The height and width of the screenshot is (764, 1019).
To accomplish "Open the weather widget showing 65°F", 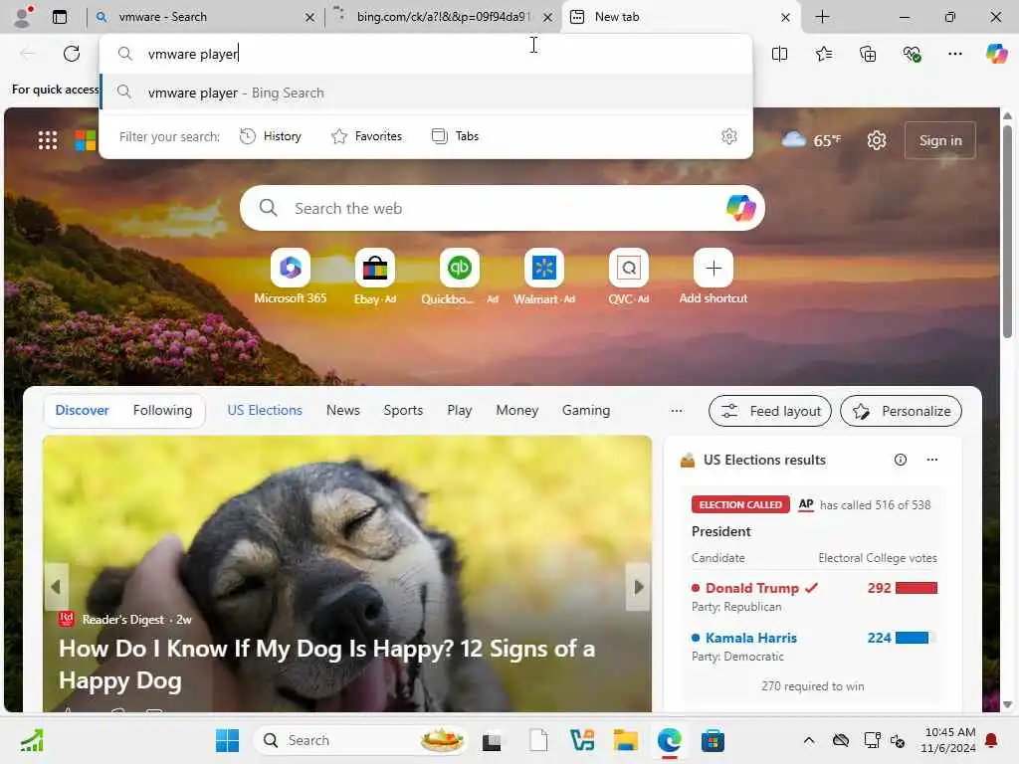I will tap(811, 140).
